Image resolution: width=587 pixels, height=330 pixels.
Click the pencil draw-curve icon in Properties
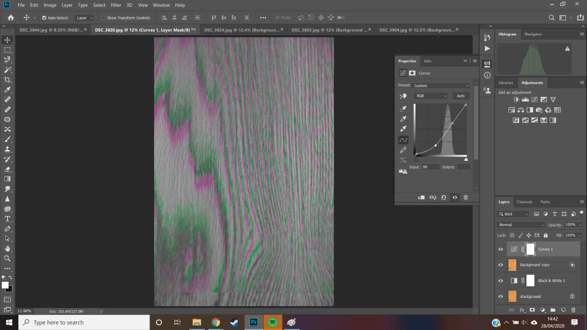tap(403, 150)
